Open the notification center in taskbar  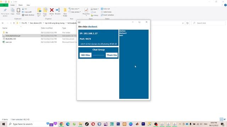pos(222,124)
